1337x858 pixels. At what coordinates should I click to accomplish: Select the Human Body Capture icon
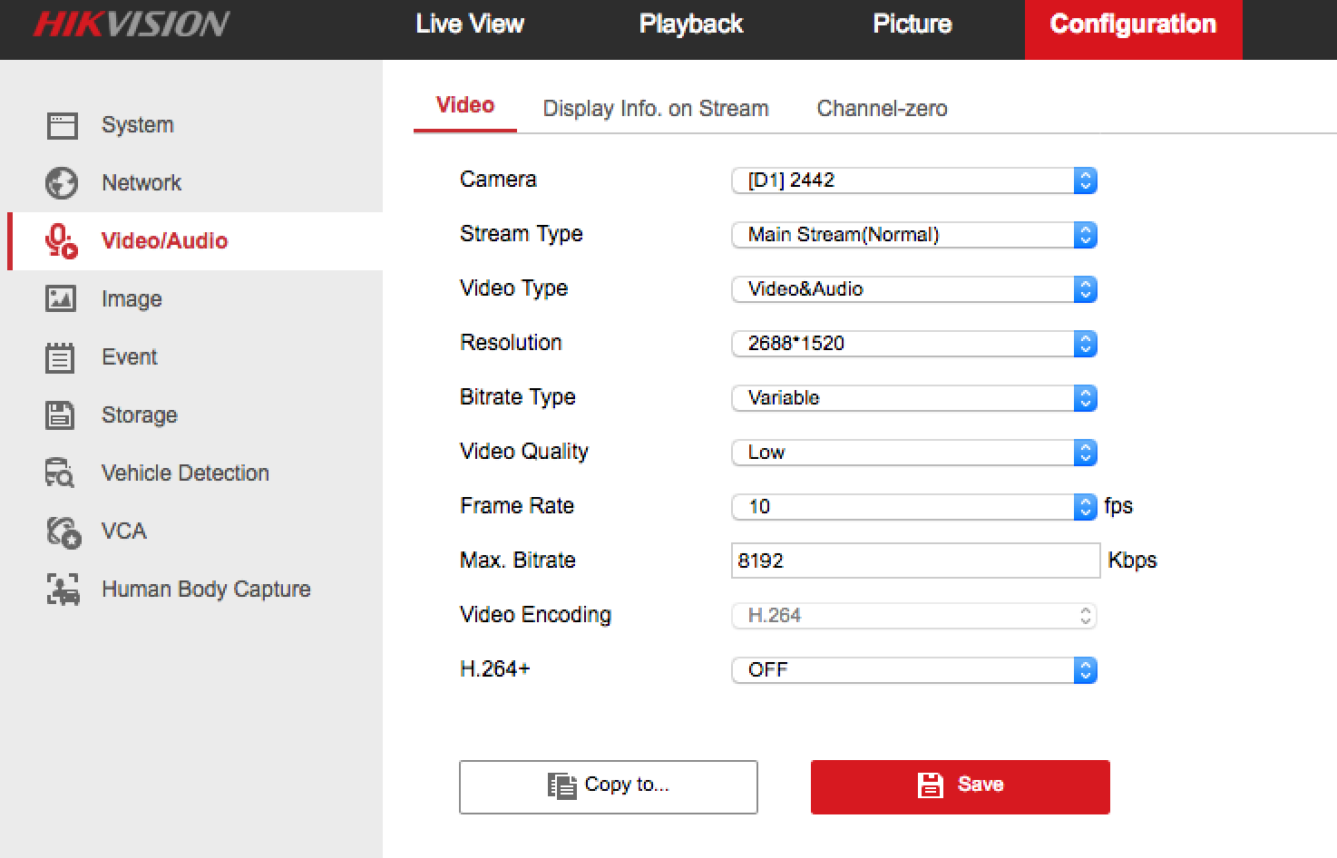point(63,590)
